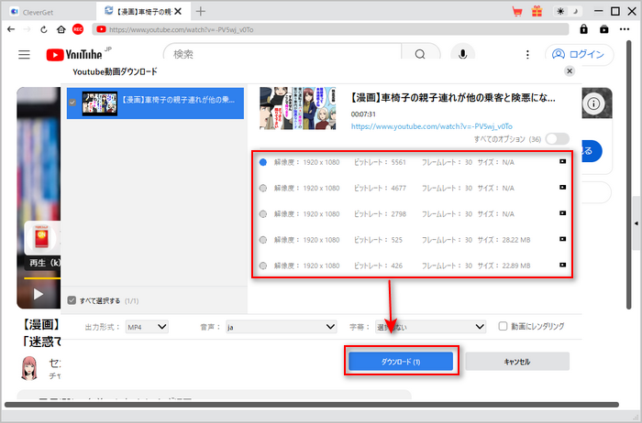This screenshot has width=642, height=423.
Task: Toggle the すべてのオプション switch
Action: click(557, 138)
